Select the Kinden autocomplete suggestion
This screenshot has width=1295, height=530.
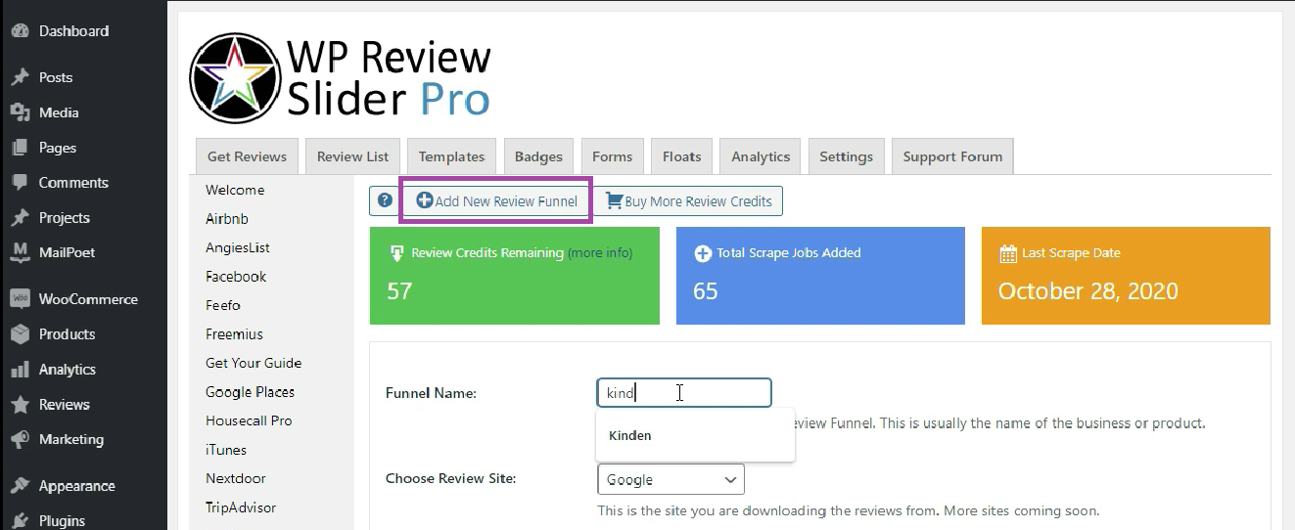[695, 435]
